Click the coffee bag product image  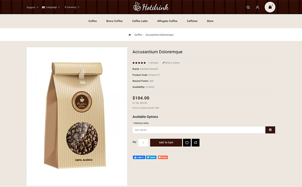(77, 117)
